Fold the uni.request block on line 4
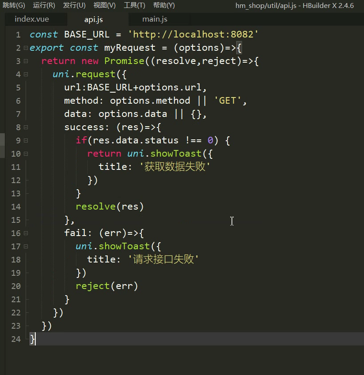The width and height of the screenshot is (364, 375). point(26,74)
